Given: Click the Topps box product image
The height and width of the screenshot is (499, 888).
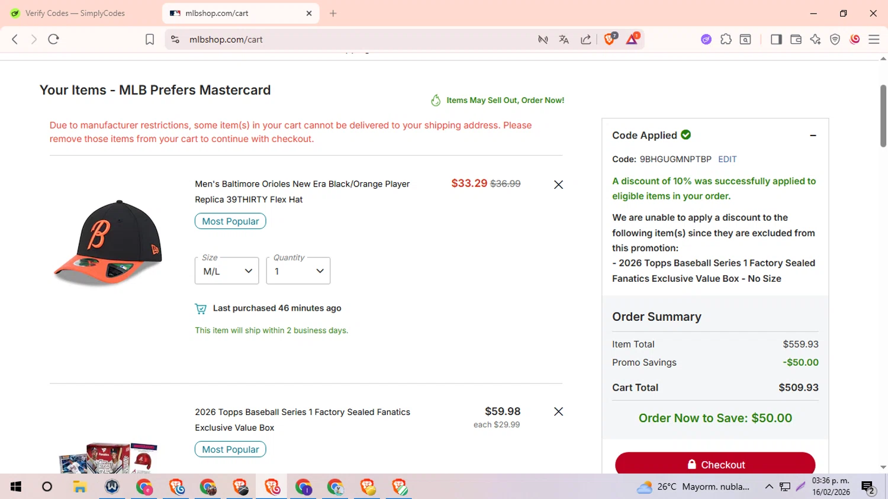Looking at the screenshot, I should (x=108, y=458).
